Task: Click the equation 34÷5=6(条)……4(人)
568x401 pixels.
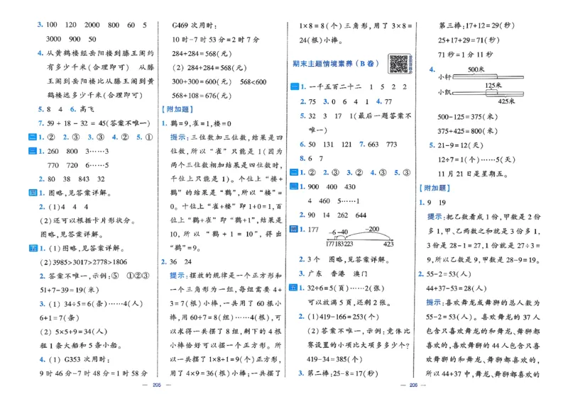Action: pos(104,304)
